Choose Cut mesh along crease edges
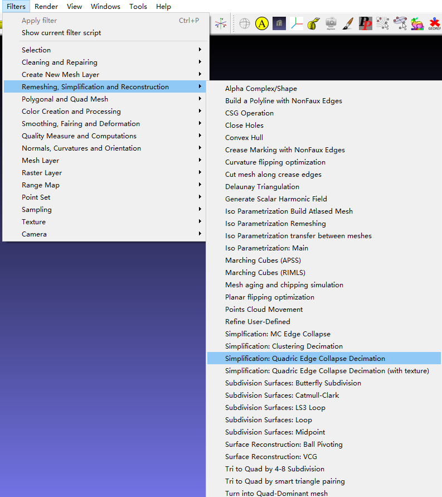This screenshot has width=442, height=497. [324, 175]
